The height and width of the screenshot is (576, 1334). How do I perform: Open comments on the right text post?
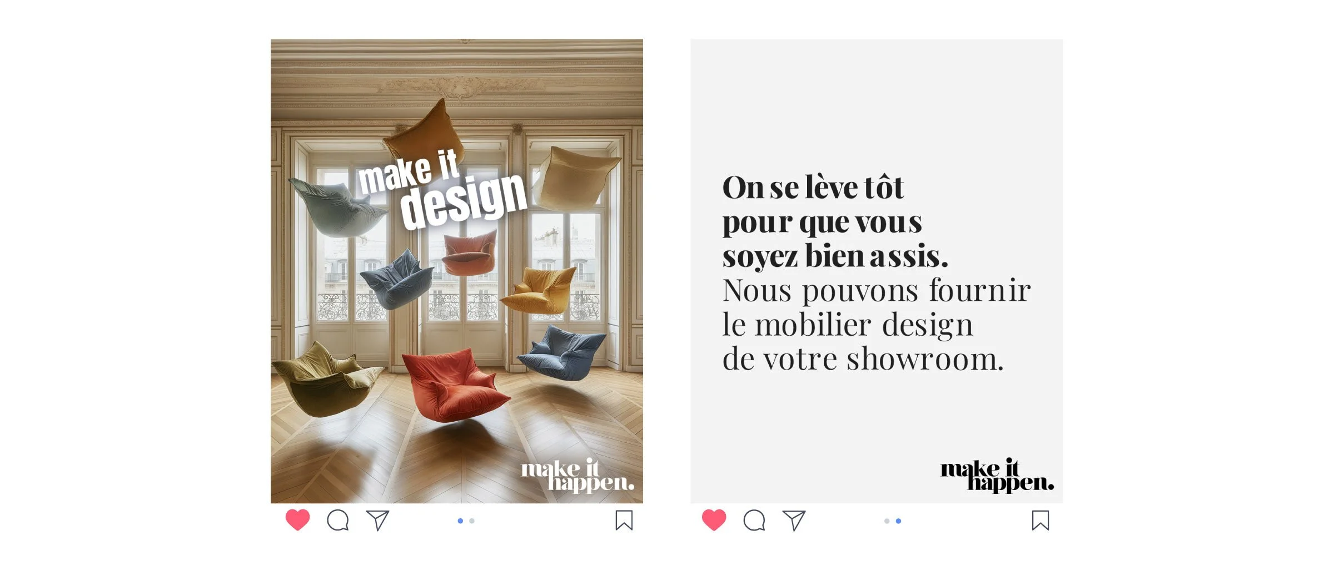pos(754,521)
